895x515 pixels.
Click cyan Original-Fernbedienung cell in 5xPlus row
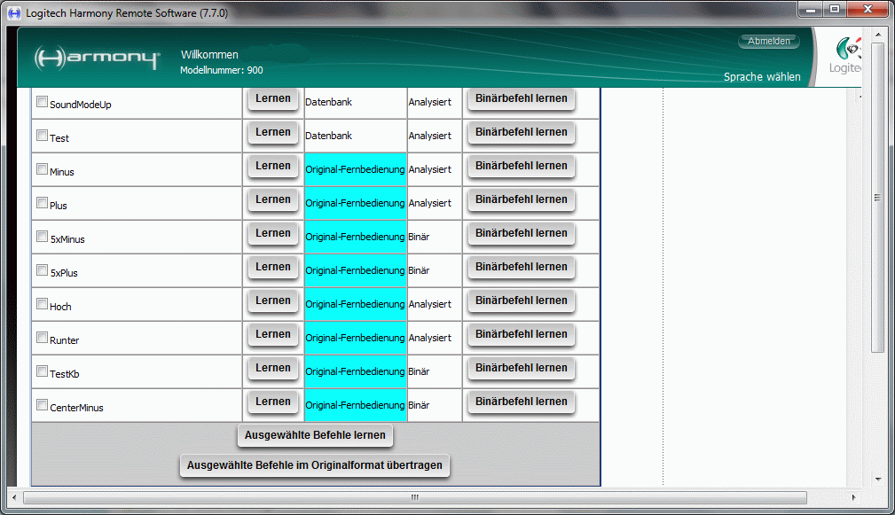[355, 270]
